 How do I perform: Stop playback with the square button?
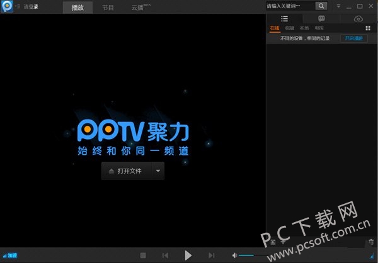[x=143, y=255]
